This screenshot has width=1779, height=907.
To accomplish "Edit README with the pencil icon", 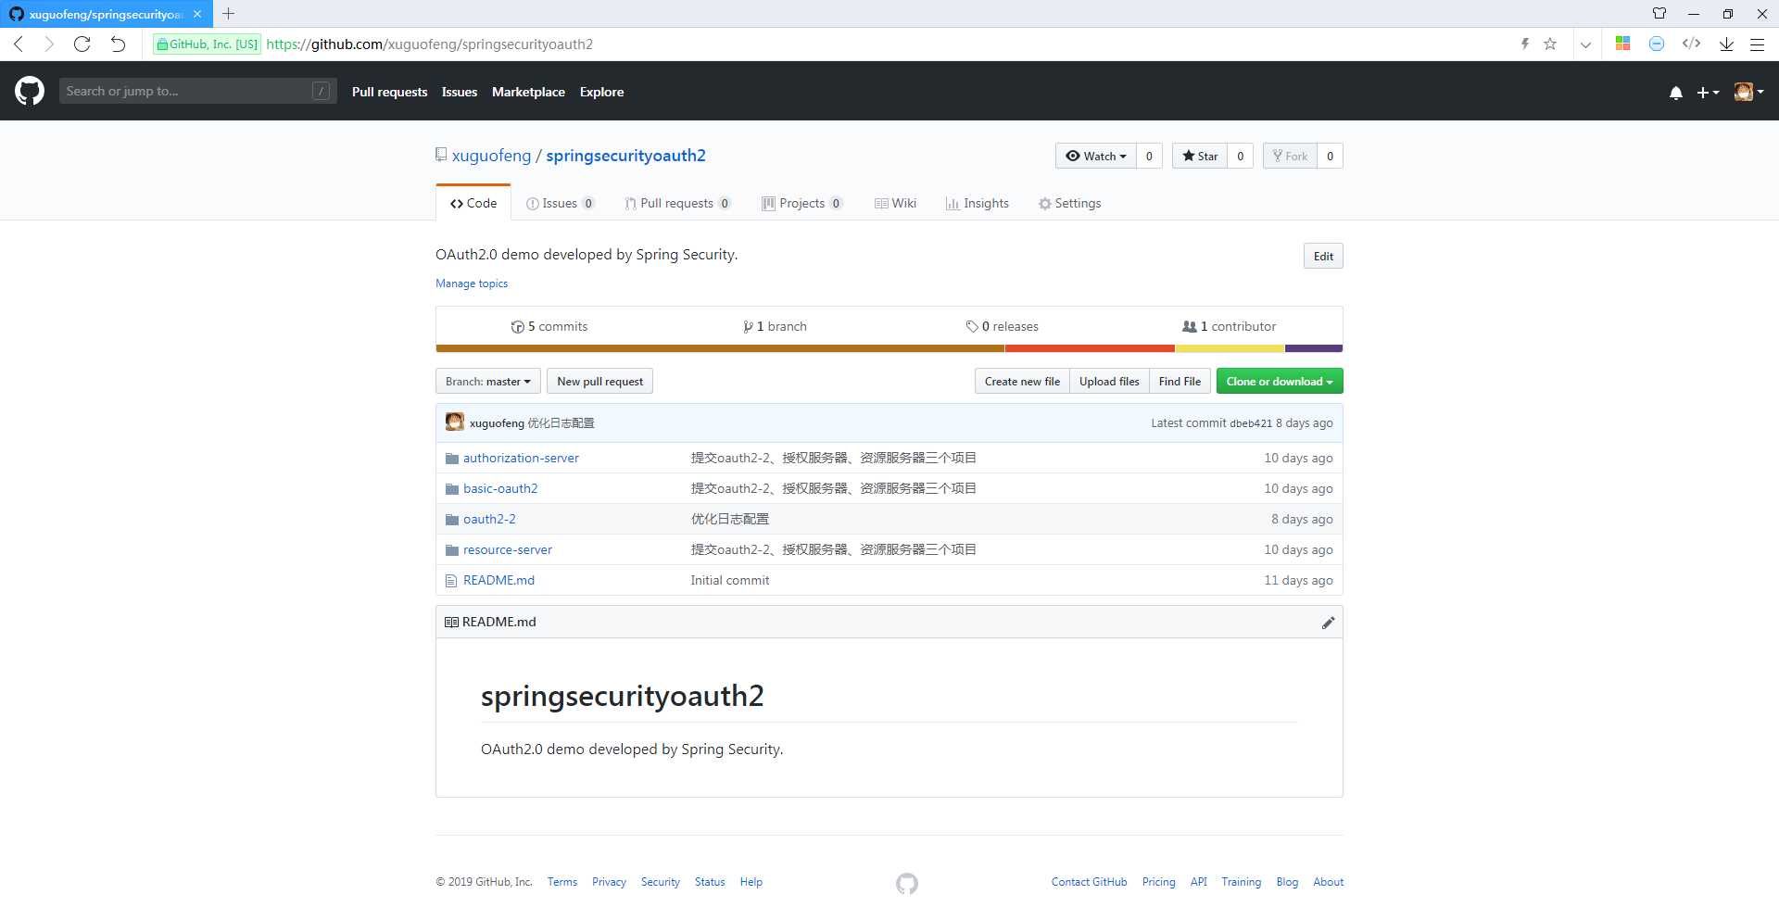I will tap(1328, 623).
